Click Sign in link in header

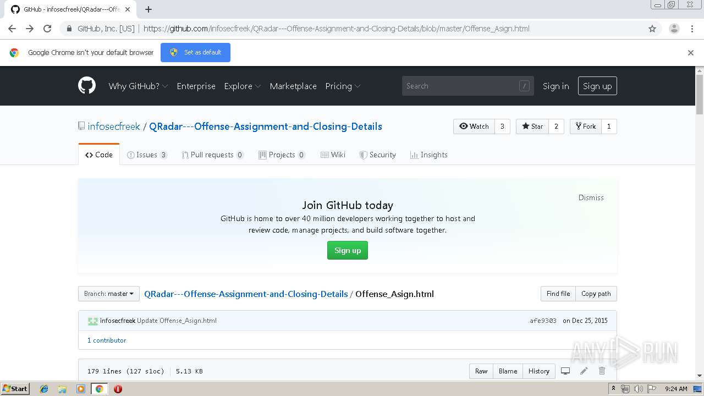[x=555, y=86]
